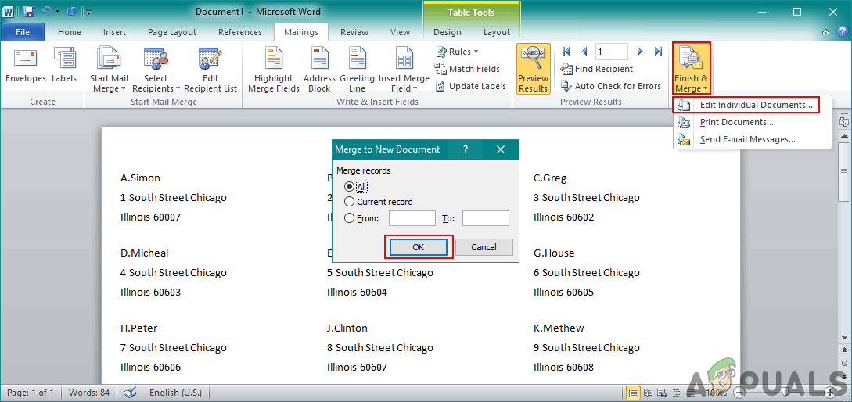Toggle Highlight Merge Fields
Image resolution: width=852 pixels, height=402 pixels.
tap(273, 70)
